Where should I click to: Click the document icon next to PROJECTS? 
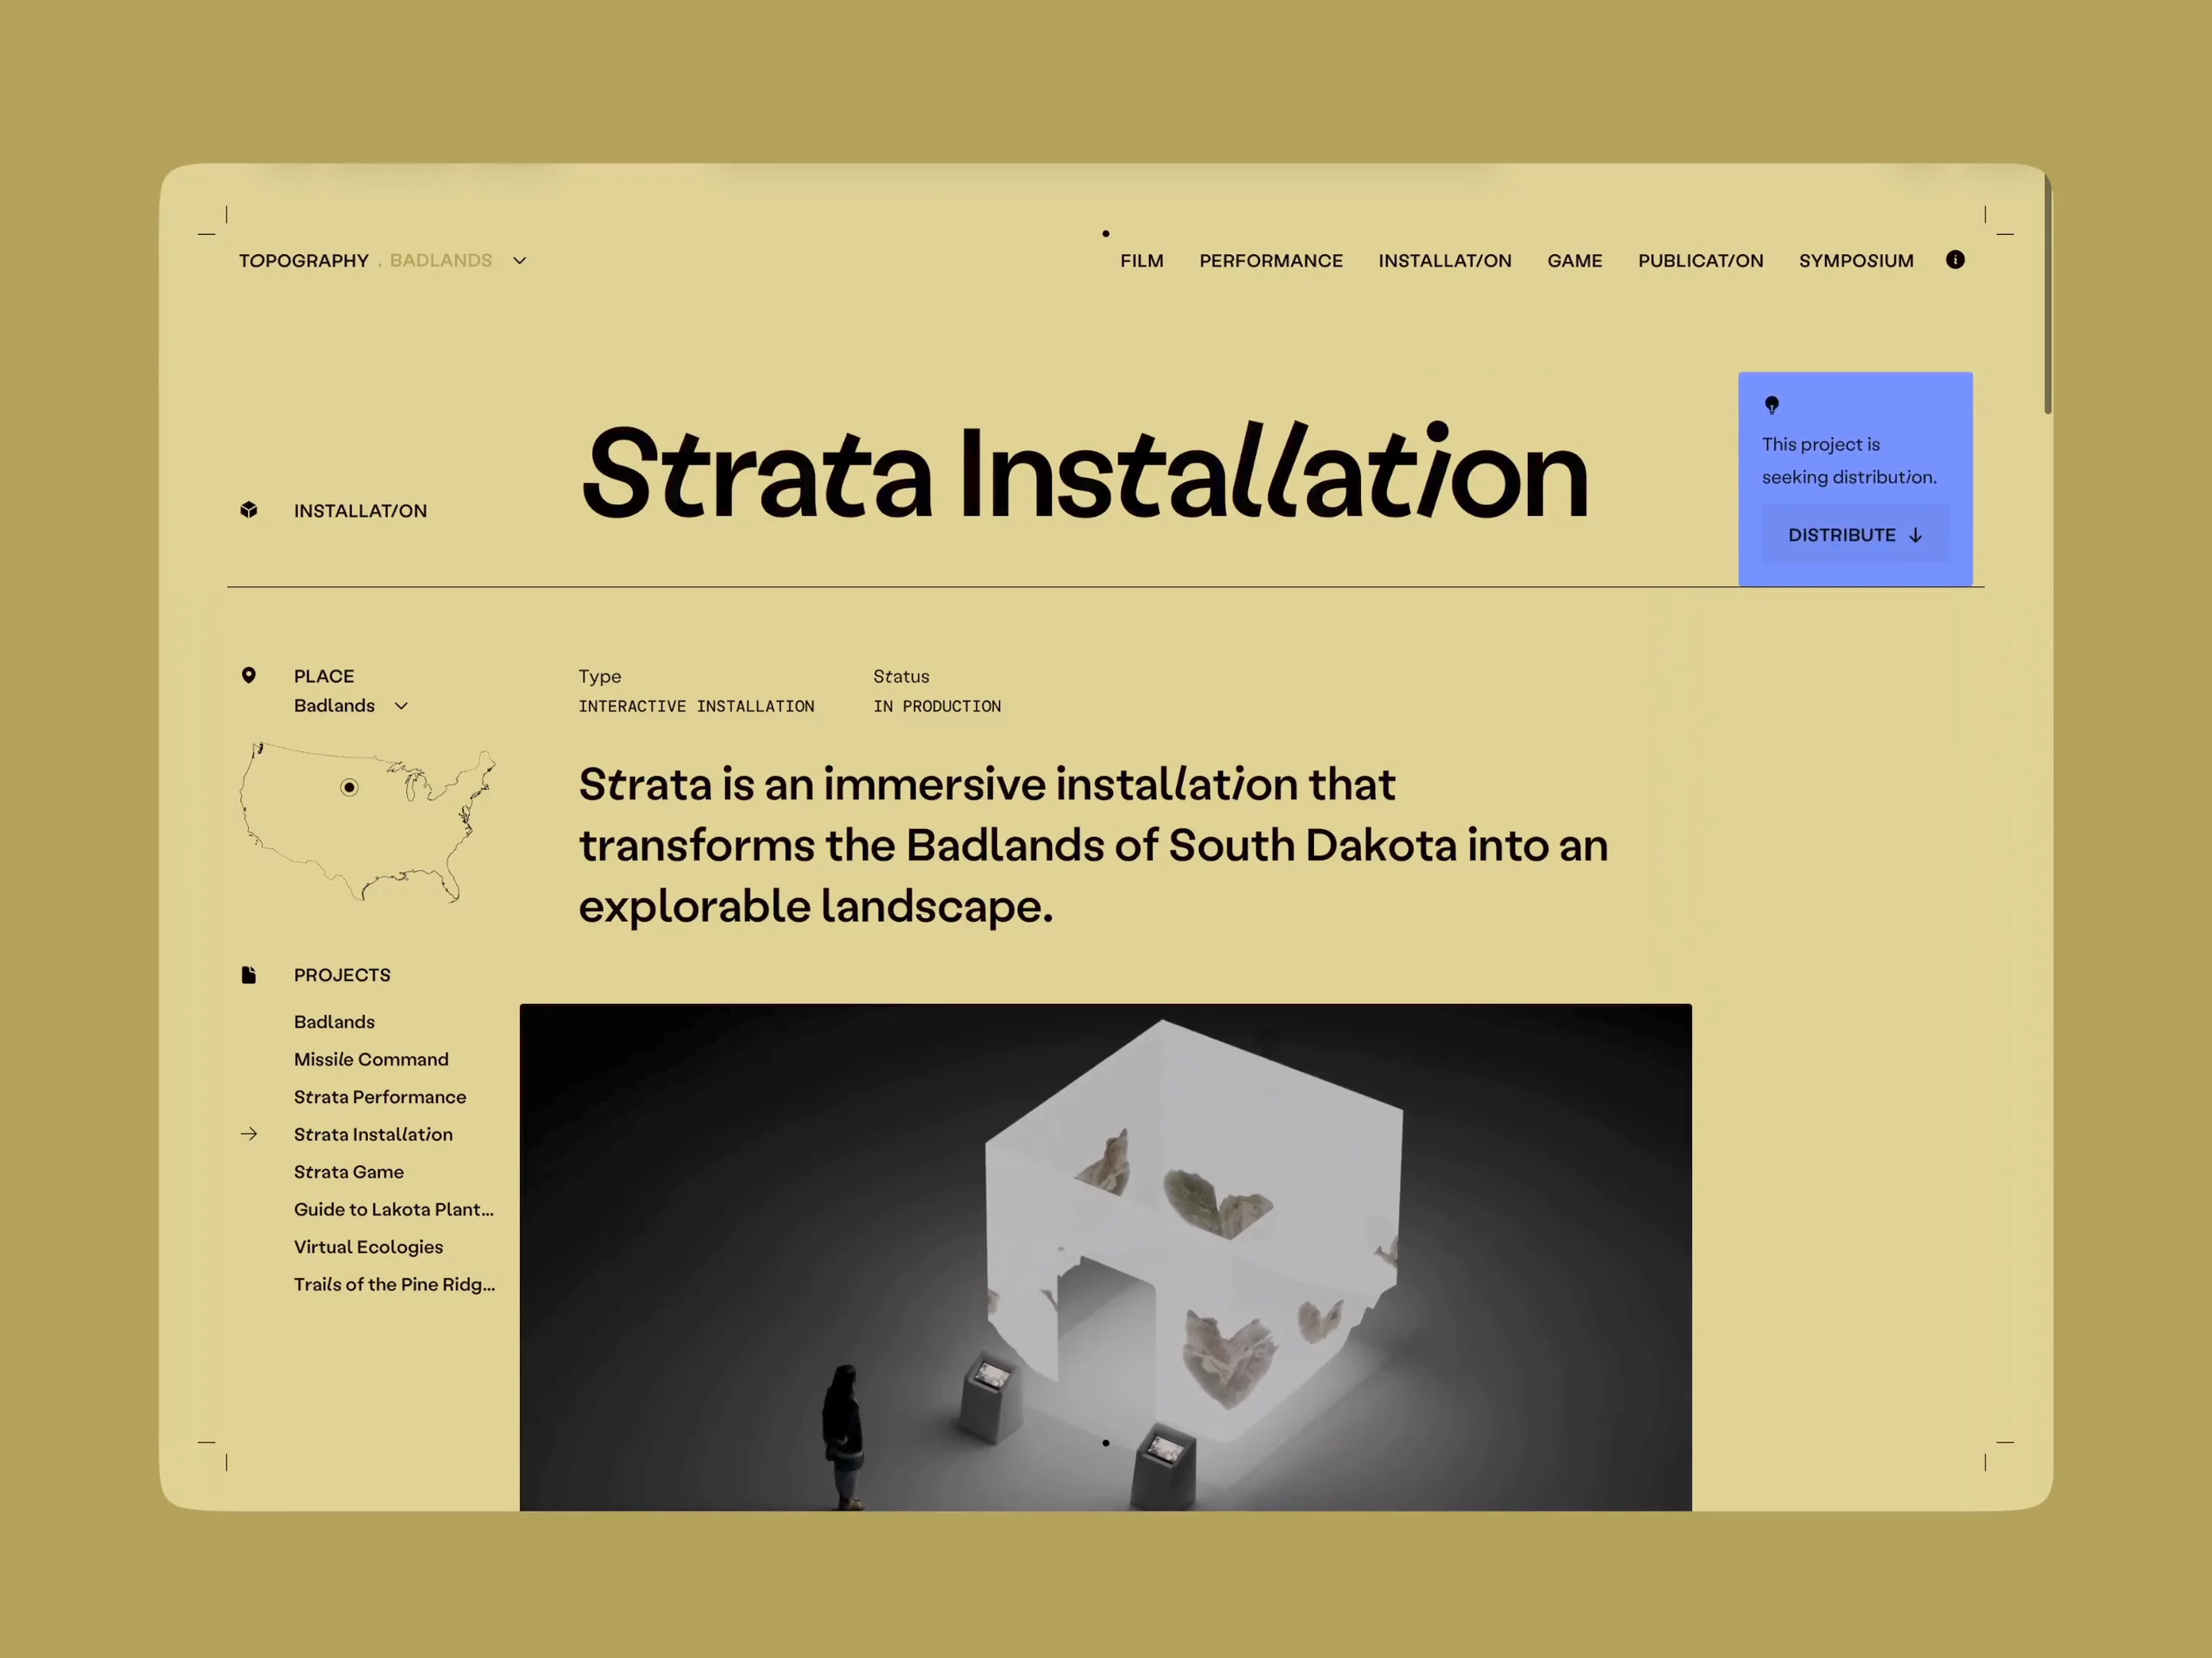click(x=249, y=974)
